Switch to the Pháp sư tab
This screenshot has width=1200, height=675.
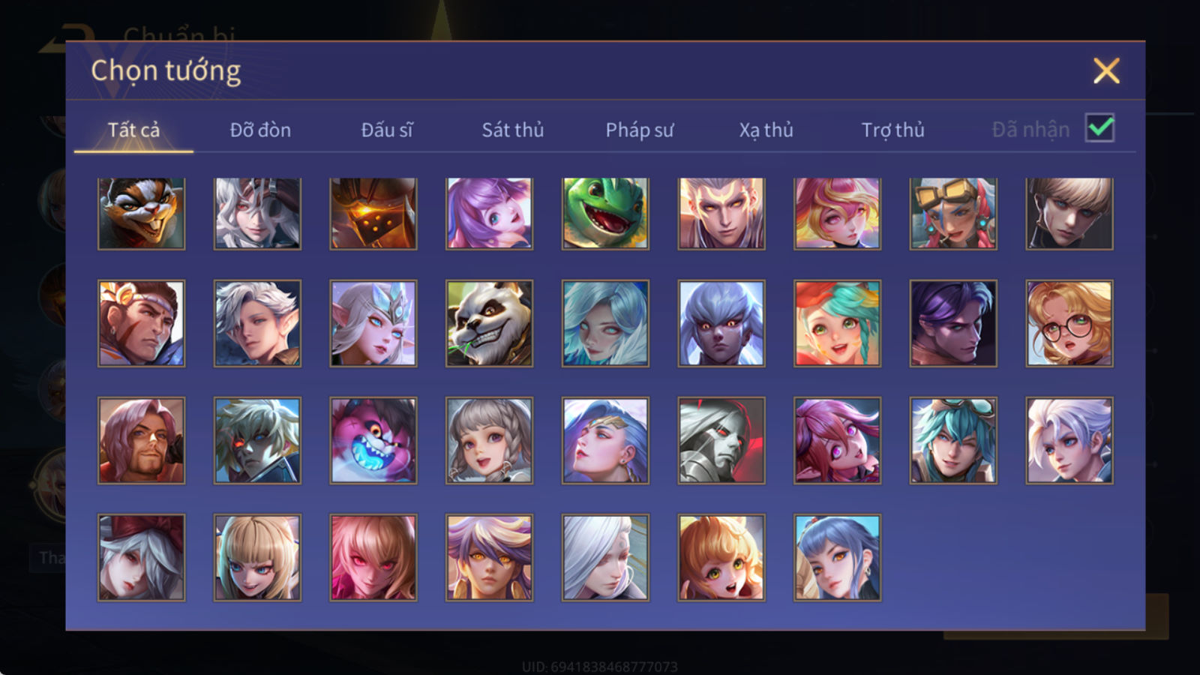point(639,130)
